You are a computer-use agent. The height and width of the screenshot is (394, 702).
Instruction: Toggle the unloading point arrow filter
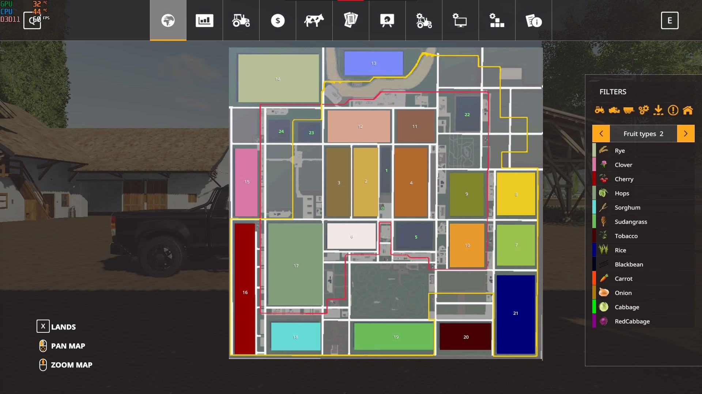click(x=658, y=110)
